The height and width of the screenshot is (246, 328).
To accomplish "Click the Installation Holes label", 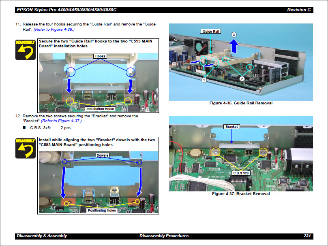I will 101,109.
